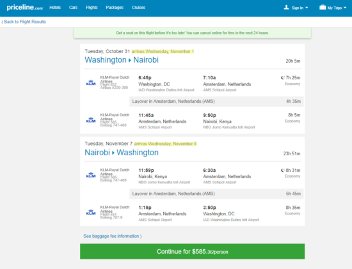Click the My Trips suitcase icon
The image size is (352, 269).
(323, 8)
